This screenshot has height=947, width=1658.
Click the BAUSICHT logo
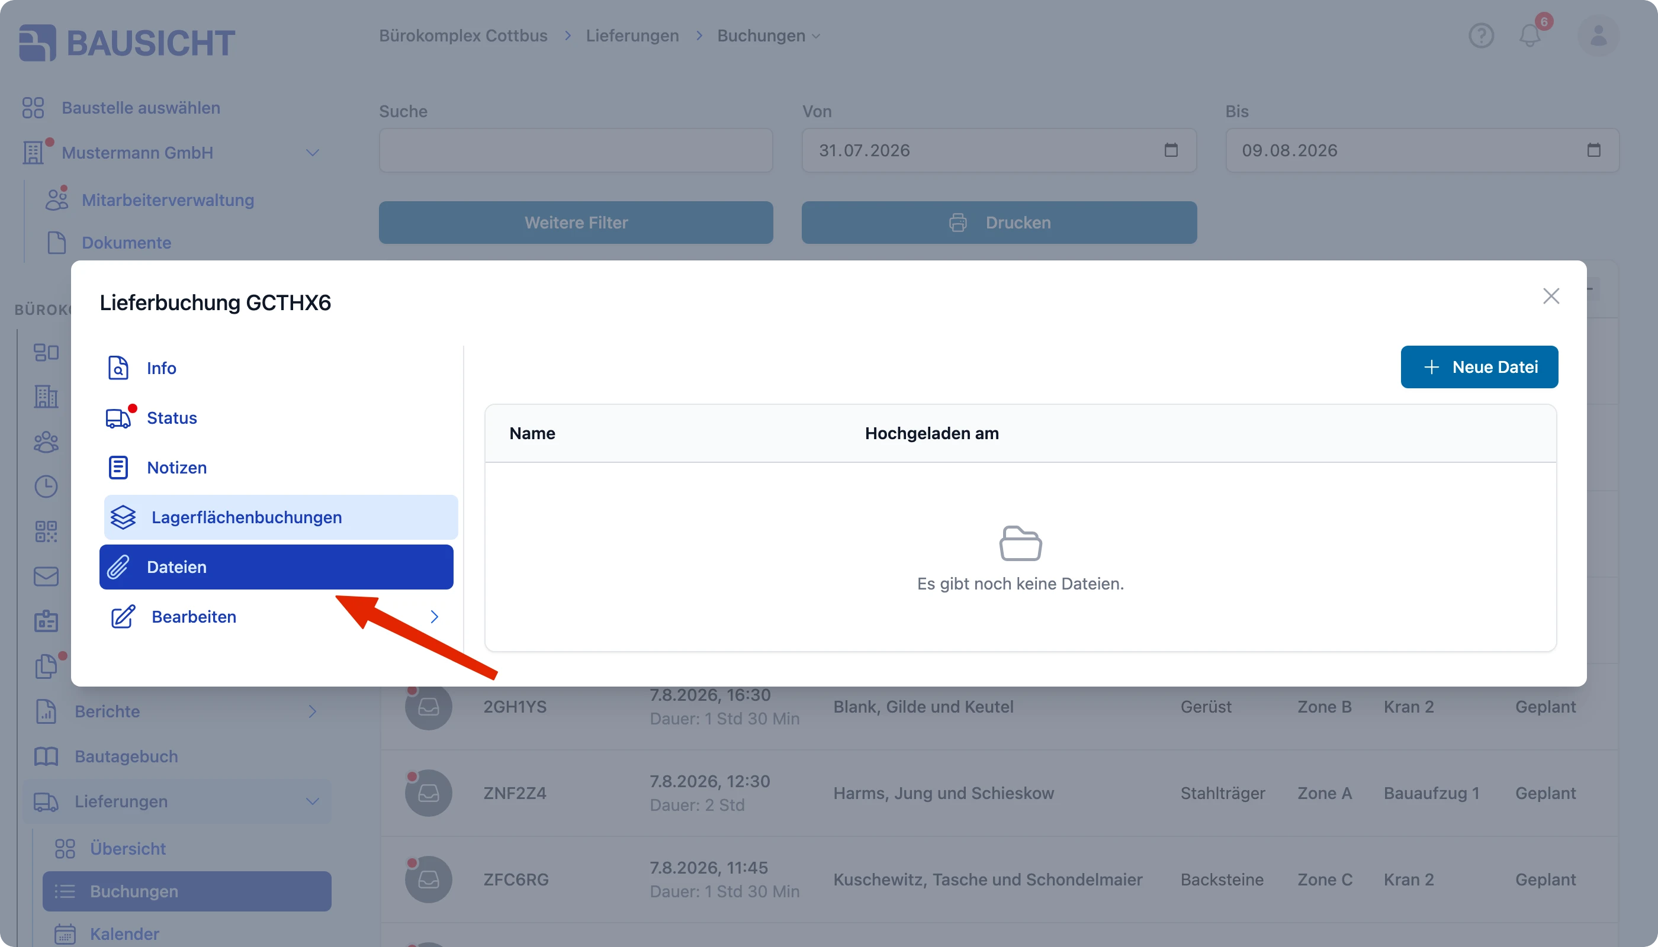[127, 43]
